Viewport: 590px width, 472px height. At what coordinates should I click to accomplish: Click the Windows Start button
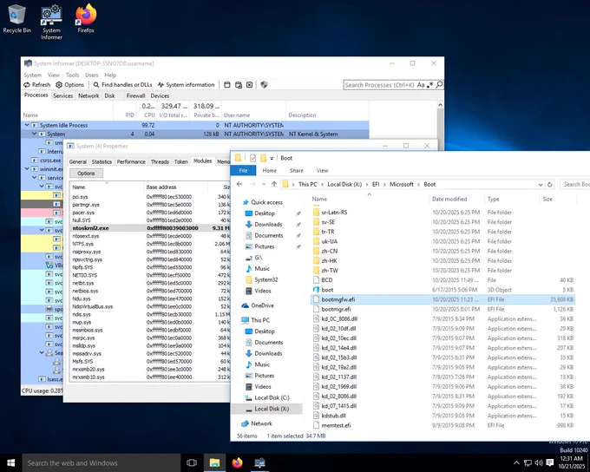(10, 463)
